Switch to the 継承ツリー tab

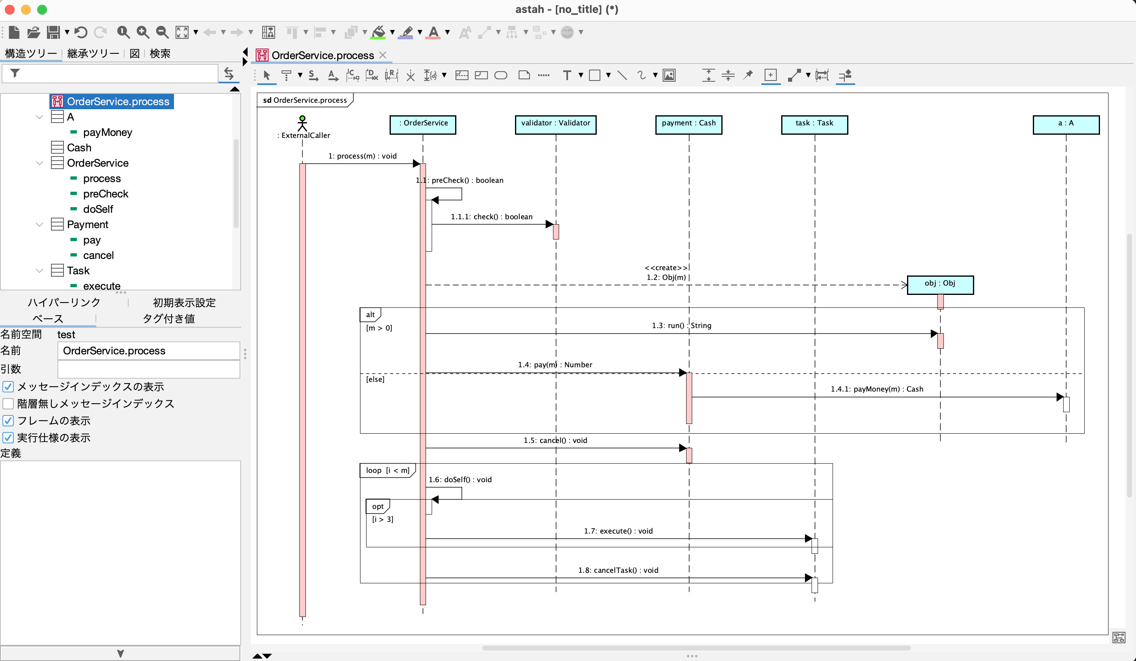(x=93, y=53)
